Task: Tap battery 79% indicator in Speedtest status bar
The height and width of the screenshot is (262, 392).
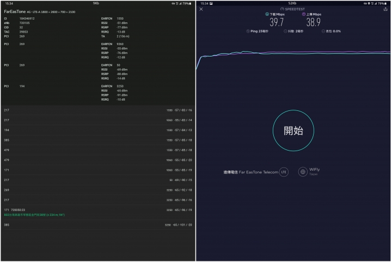Action: (x=382, y=3)
